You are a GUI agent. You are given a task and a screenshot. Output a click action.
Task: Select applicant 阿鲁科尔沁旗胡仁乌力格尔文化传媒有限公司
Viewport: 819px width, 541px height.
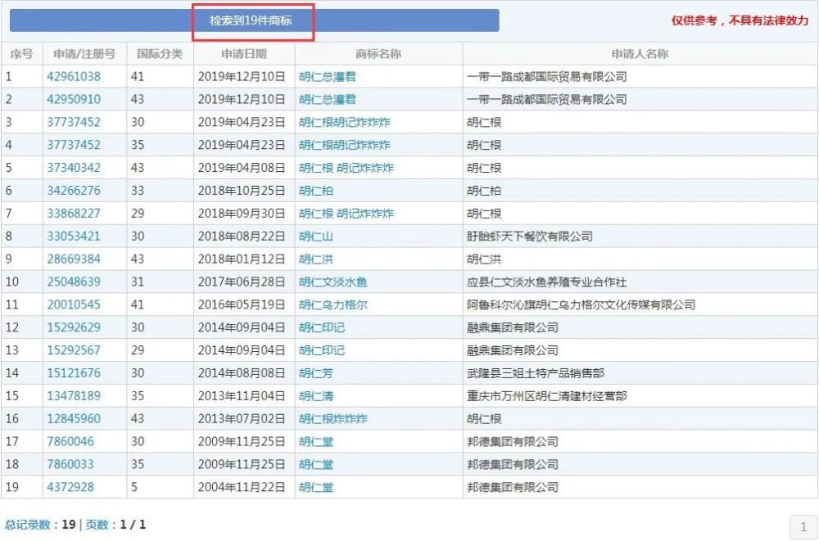click(x=581, y=304)
